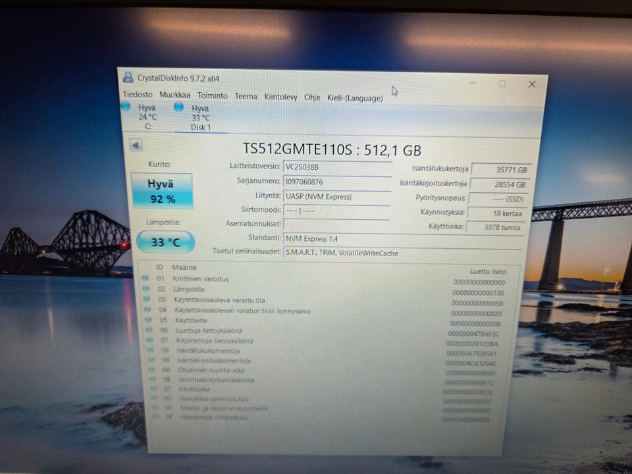Open the Kieli-(Language) menu
632x474 pixels.
tap(355, 98)
